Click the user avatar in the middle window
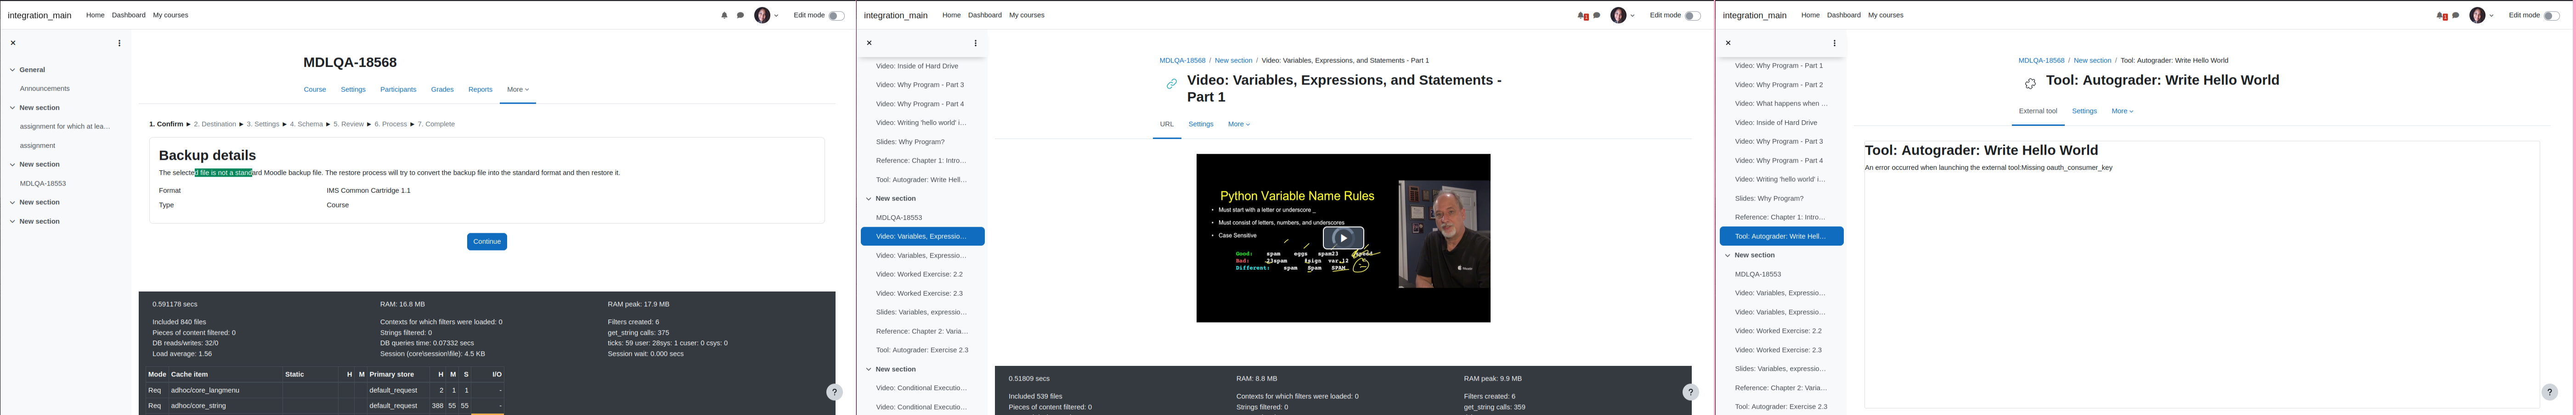The image size is (2576, 415). click(1618, 15)
